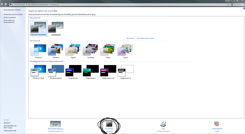Open Fönsterfärg window color settings
The height and width of the screenshot is (134, 245).
[109, 126]
